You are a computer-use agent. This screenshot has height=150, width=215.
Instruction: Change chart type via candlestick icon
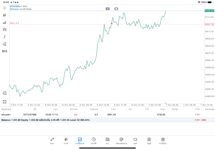(x=4, y=15)
